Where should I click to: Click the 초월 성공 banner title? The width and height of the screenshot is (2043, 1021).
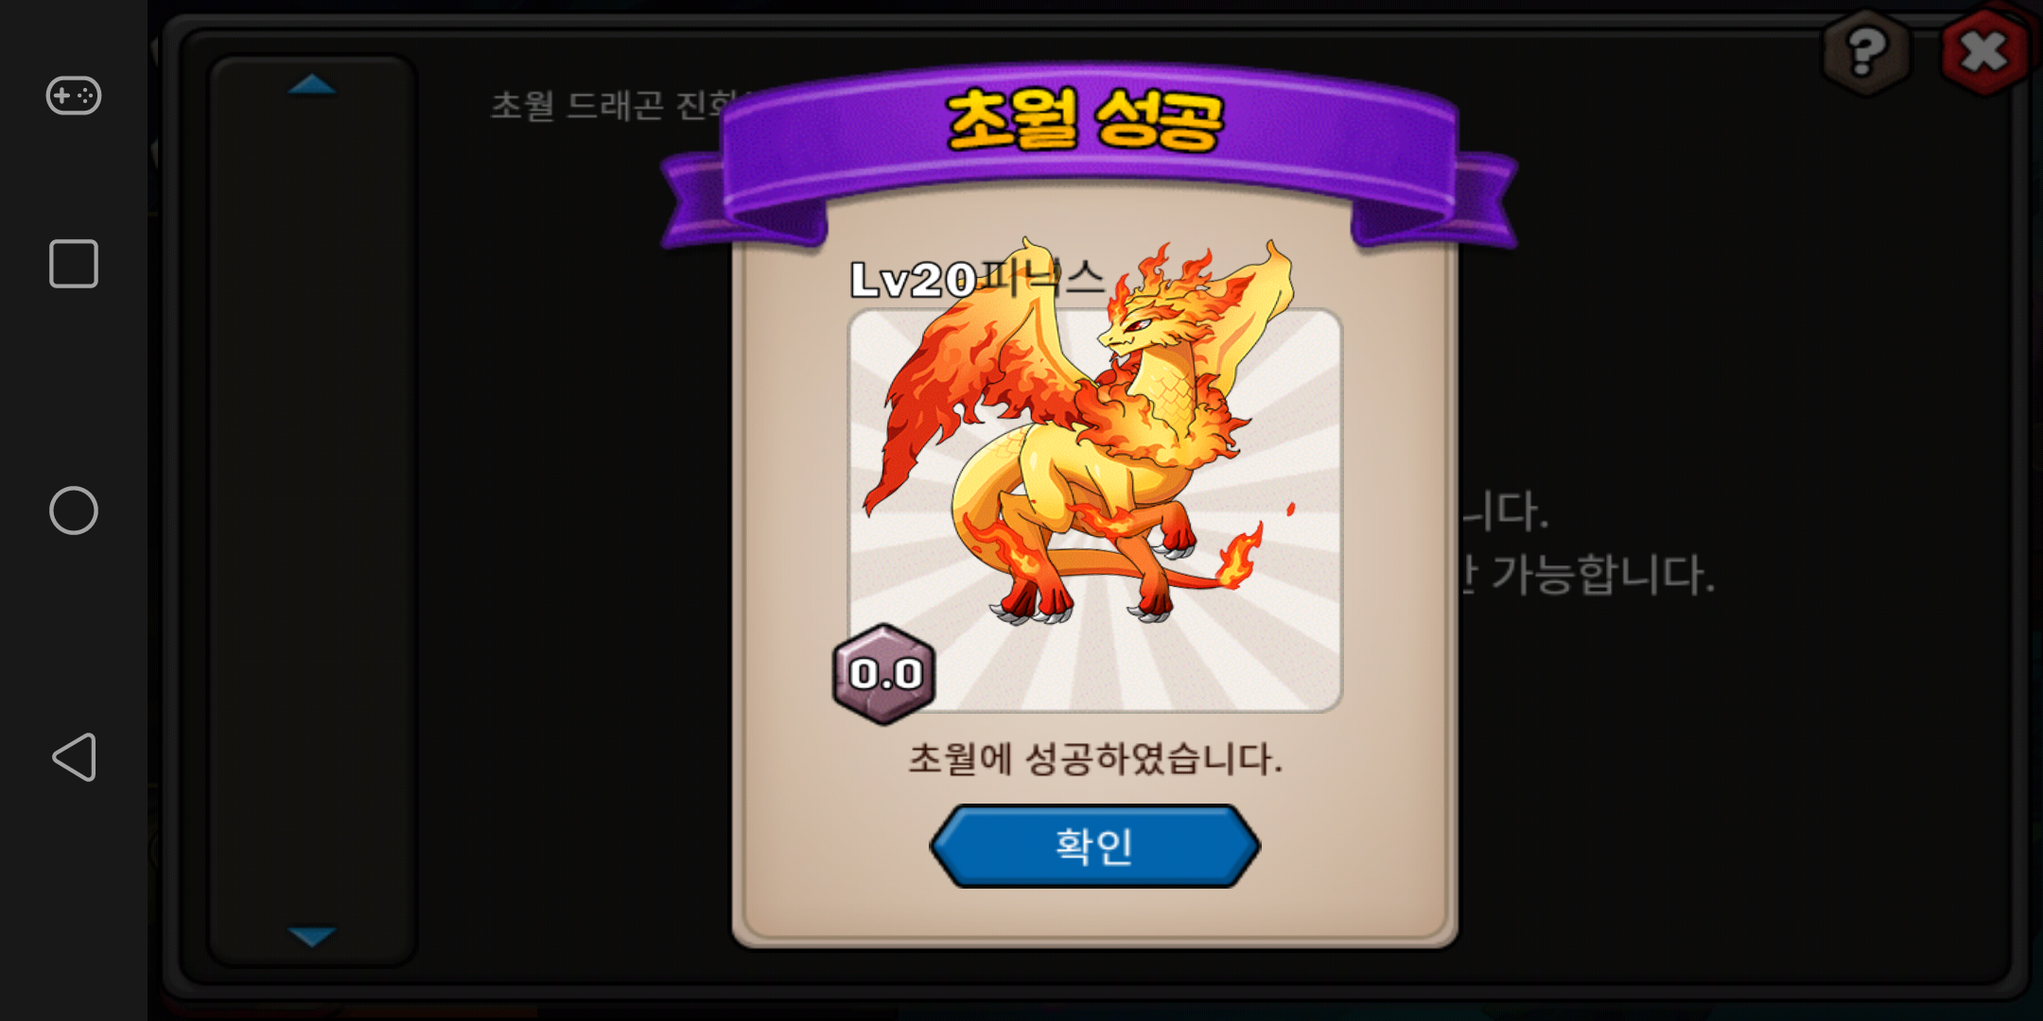[1085, 120]
